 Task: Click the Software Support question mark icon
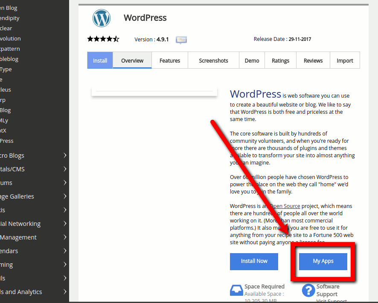(308, 290)
